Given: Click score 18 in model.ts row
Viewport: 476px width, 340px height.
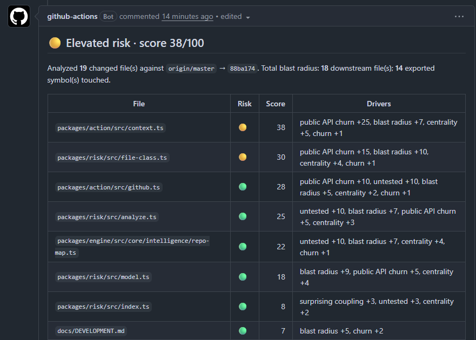Looking at the screenshot, I should click(x=281, y=277).
